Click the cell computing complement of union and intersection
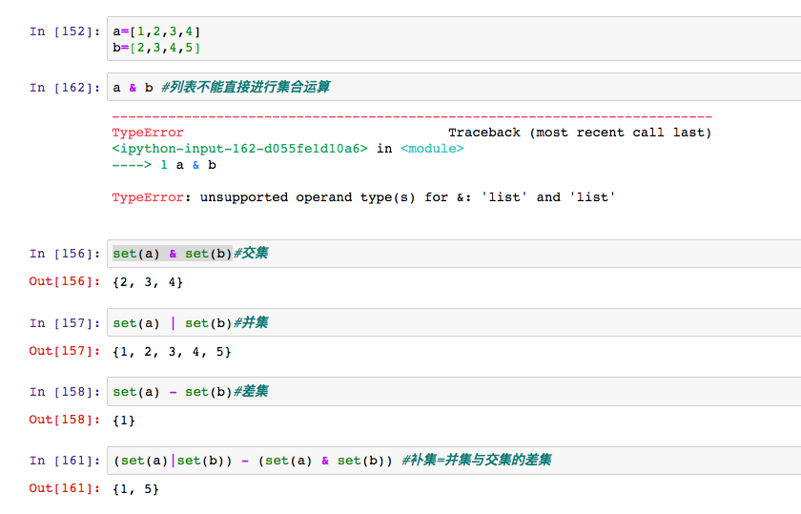 (454, 461)
